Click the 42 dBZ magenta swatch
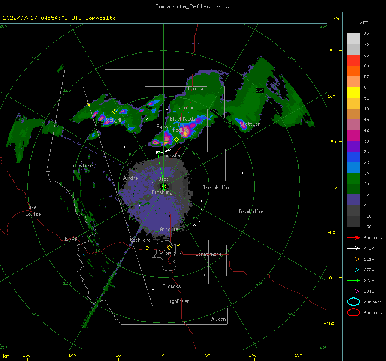This screenshot has height=361, width=386. [x=353, y=136]
